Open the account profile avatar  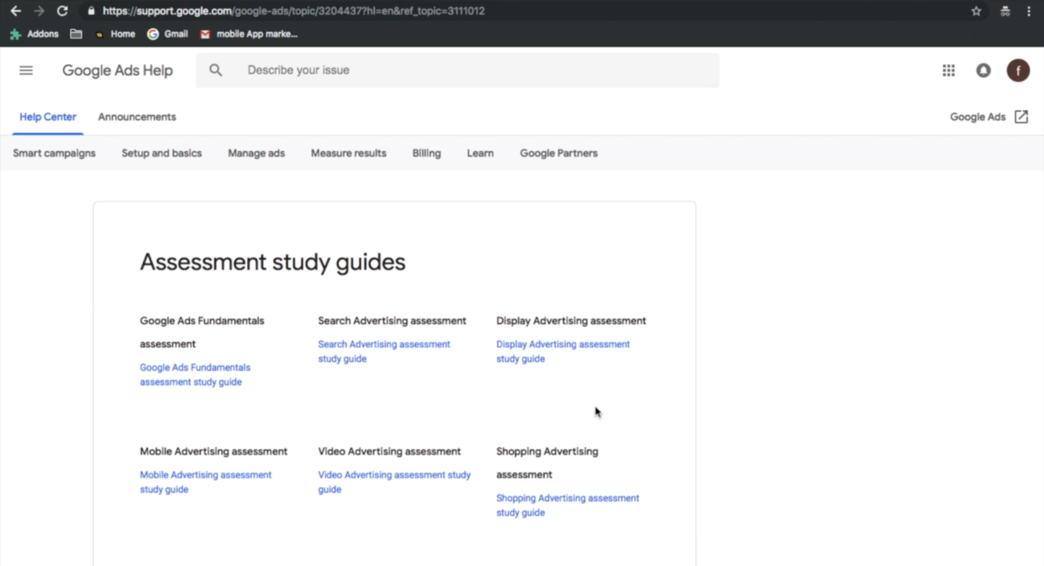tap(1017, 70)
